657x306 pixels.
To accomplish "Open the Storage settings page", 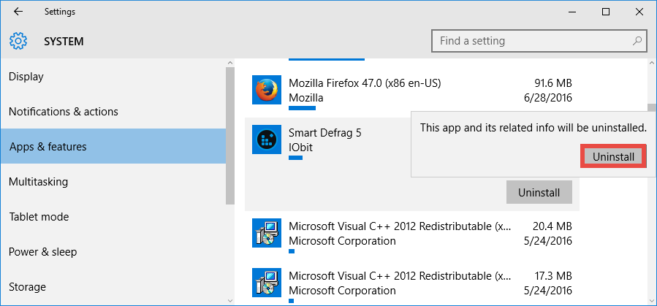I will [113, 287].
